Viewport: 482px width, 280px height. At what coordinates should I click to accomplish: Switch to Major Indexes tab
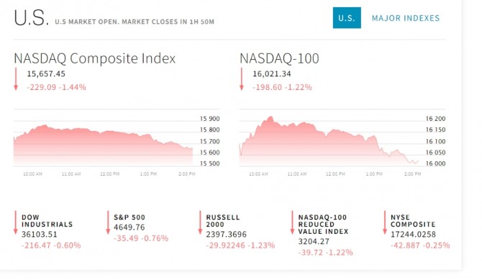click(406, 18)
